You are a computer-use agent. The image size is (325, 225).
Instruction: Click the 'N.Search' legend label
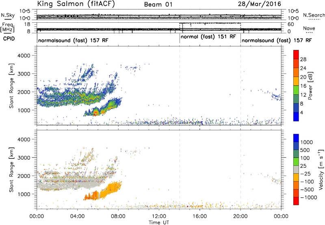(314, 15)
